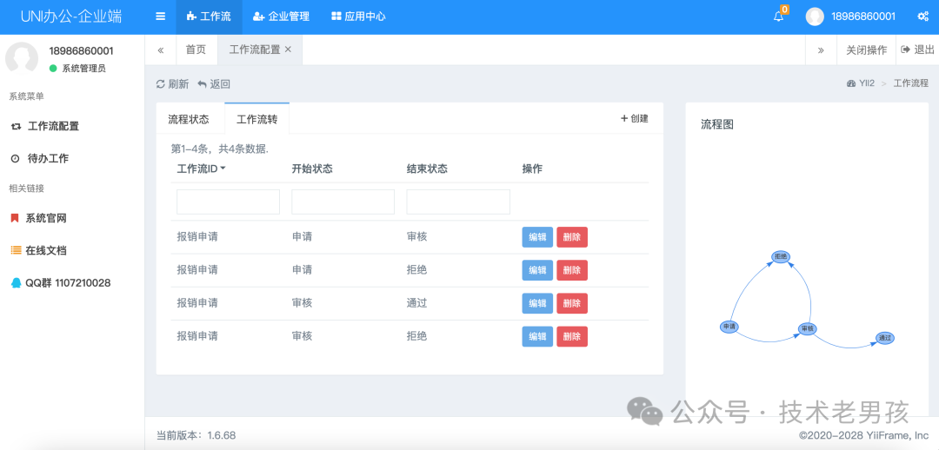Close the 工作流配置 tab
This screenshot has width=939, height=450.
tap(288, 50)
